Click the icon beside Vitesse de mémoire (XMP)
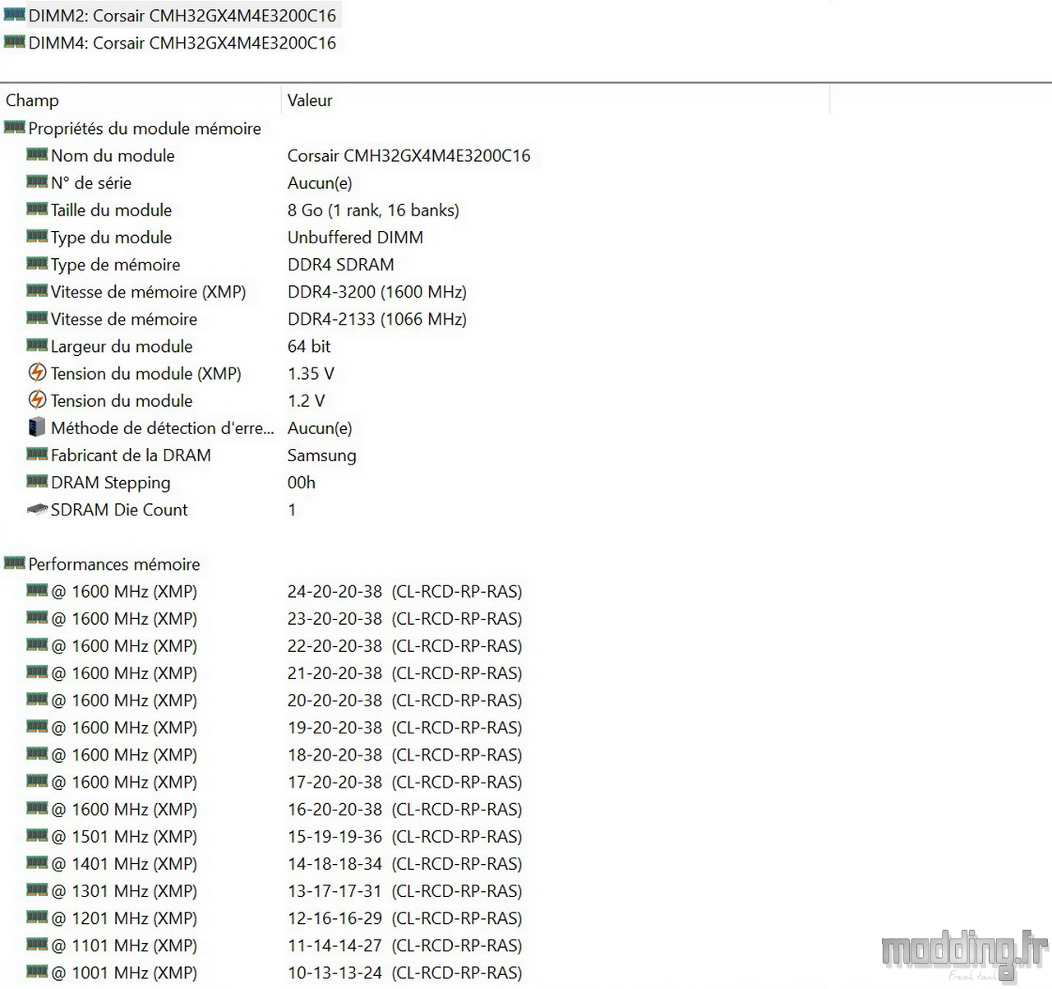The image size is (1052, 989). click(37, 290)
